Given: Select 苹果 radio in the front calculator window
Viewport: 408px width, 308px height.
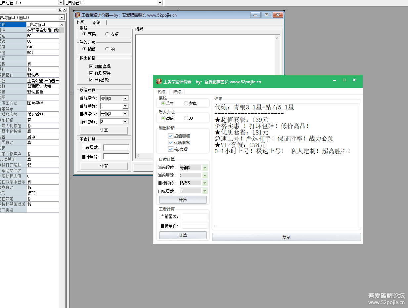Looking at the screenshot, I should (x=167, y=103).
